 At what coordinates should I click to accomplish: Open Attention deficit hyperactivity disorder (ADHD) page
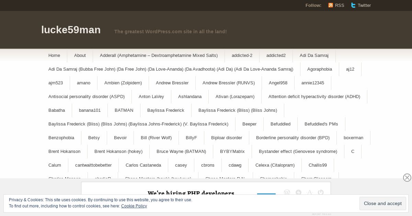[314, 96]
